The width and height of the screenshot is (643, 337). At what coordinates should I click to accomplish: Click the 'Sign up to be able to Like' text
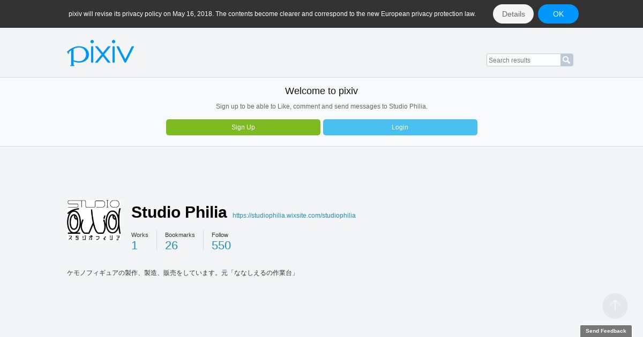coord(322,106)
